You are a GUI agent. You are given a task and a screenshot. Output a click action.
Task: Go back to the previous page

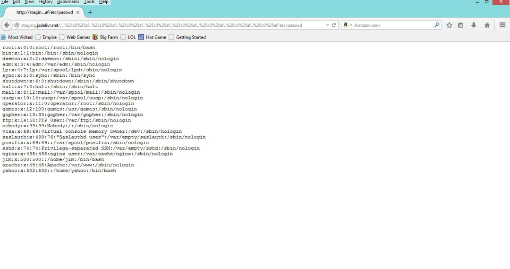point(7,25)
